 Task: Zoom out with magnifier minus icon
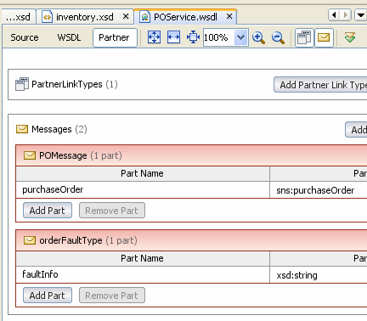[x=278, y=37]
